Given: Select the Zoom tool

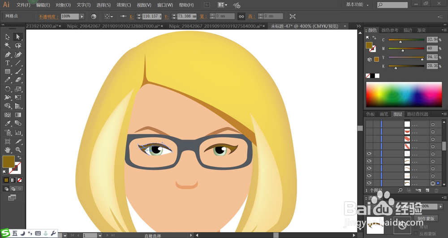Looking at the screenshot, I should click(x=18, y=150).
